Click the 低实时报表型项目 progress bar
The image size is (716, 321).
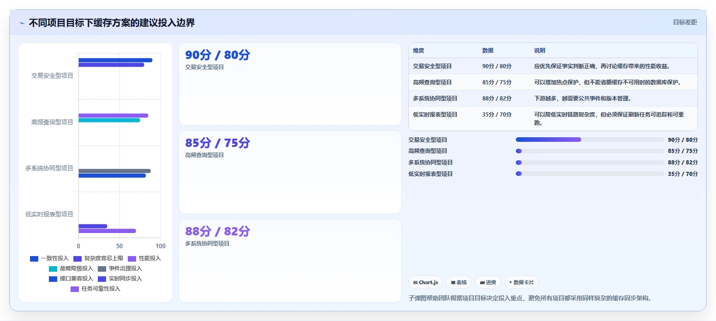590,174
